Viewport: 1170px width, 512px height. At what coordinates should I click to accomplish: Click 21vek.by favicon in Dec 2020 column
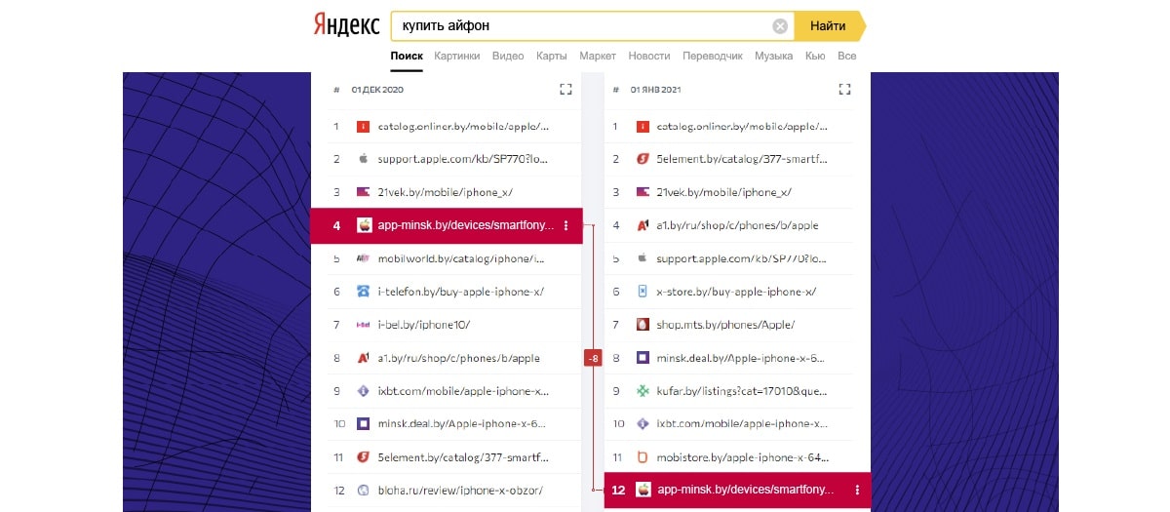[x=363, y=192]
